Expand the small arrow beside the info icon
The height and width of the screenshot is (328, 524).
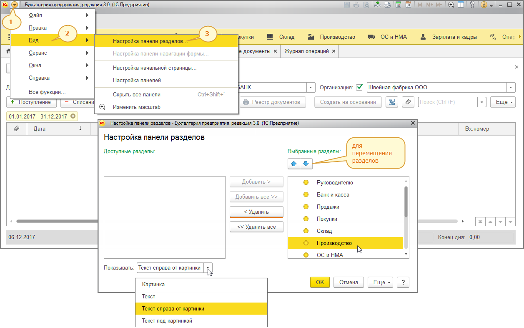coord(491,5)
